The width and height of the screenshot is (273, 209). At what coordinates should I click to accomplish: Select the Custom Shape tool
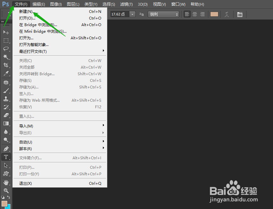click(x=6, y=173)
